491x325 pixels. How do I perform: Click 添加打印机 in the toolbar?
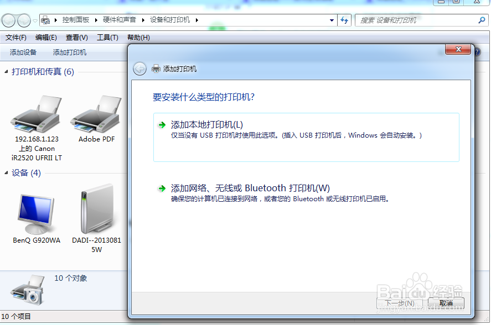tap(70, 53)
